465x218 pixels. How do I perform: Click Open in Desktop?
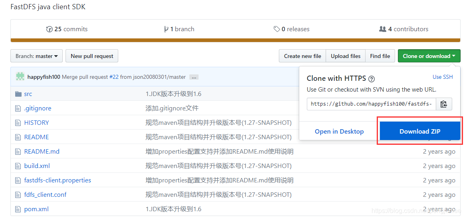[339, 131]
